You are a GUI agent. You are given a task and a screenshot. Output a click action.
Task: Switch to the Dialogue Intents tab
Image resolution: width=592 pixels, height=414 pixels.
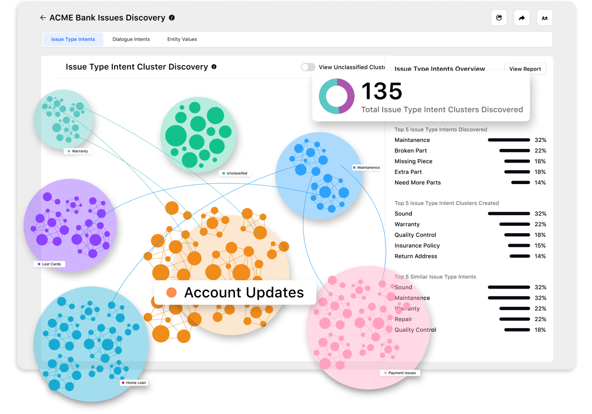(x=131, y=39)
